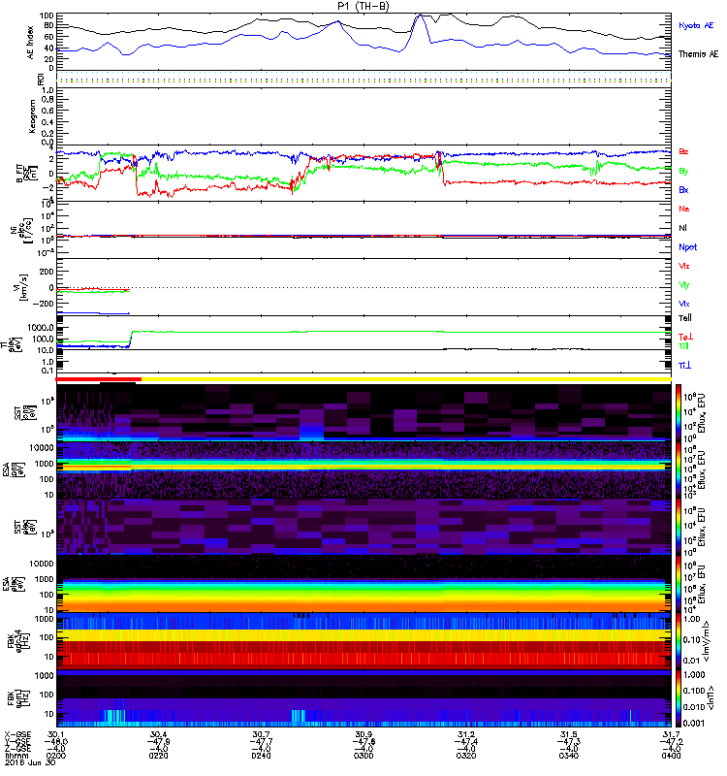Click the FBK scm1 [Hz] axis label
The image size is (727, 776).
[x=18, y=697]
